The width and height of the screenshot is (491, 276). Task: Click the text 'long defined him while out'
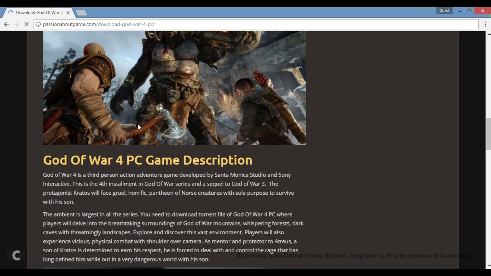coord(76,260)
